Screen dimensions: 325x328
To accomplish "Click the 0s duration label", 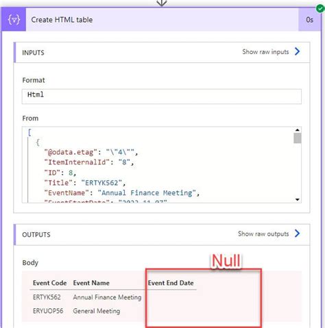I will click(309, 20).
